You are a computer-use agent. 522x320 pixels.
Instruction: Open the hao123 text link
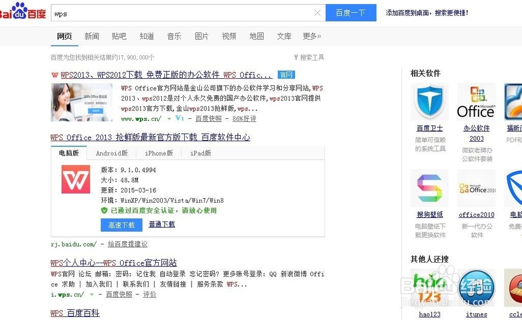tap(430, 314)
